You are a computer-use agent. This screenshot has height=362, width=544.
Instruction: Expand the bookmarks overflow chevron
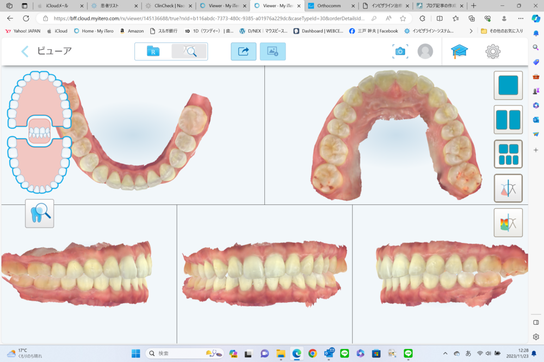[x=471, y=31]
